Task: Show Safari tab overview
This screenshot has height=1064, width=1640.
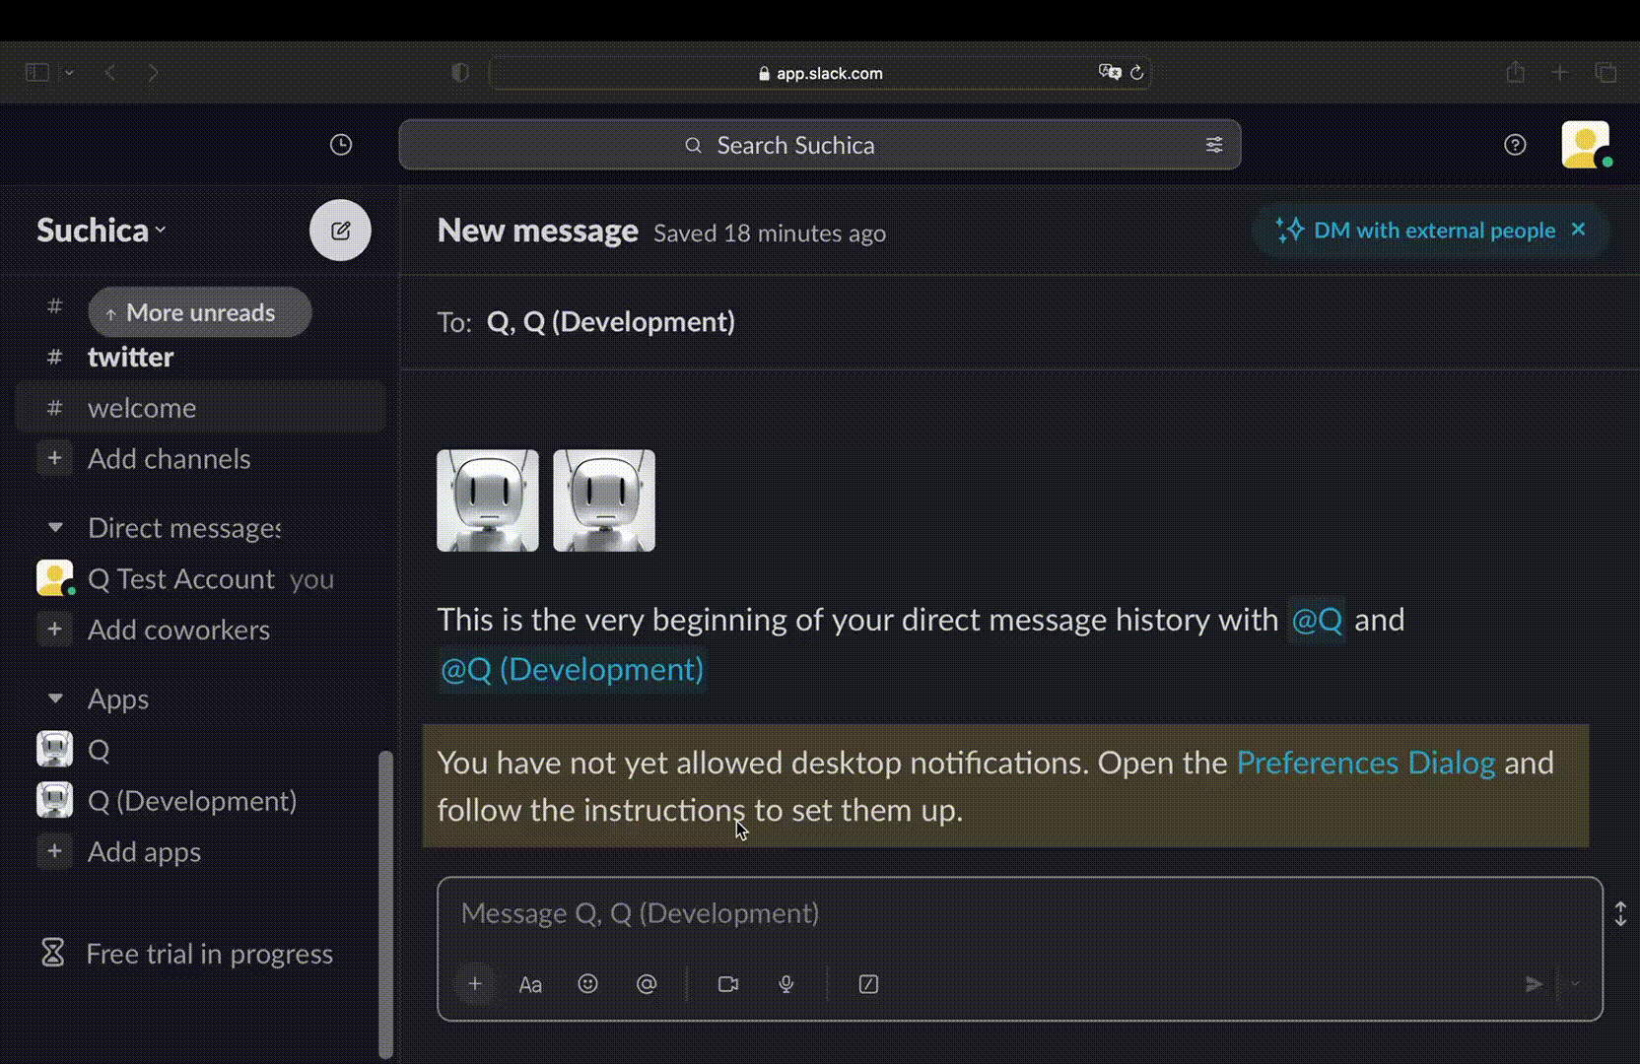Action: pyautogui.click(x=1606, y=72)
